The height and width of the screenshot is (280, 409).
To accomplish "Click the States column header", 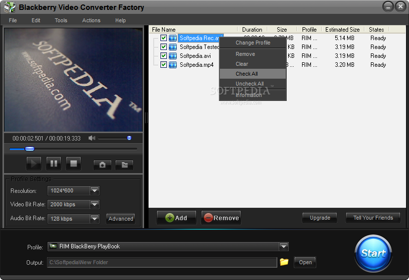I will pos(377,30).
